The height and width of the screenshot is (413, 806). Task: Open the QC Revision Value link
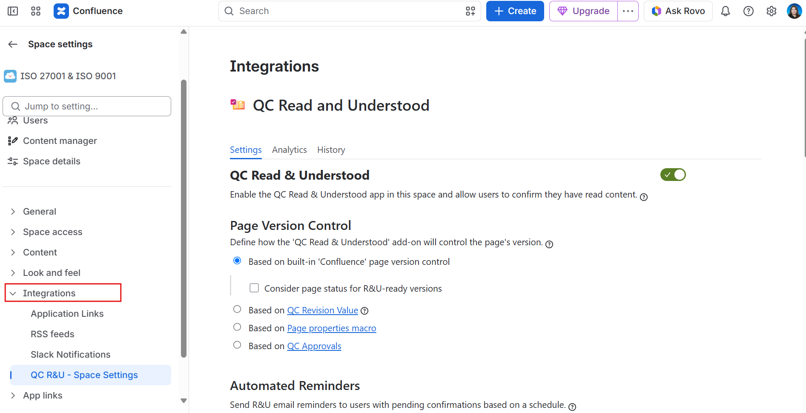(323, 310)
